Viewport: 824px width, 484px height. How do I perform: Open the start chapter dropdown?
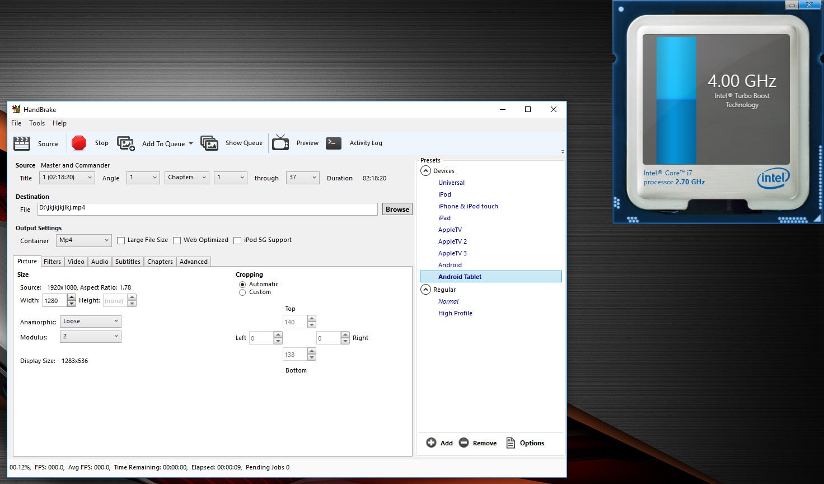[x=231, y=178]
